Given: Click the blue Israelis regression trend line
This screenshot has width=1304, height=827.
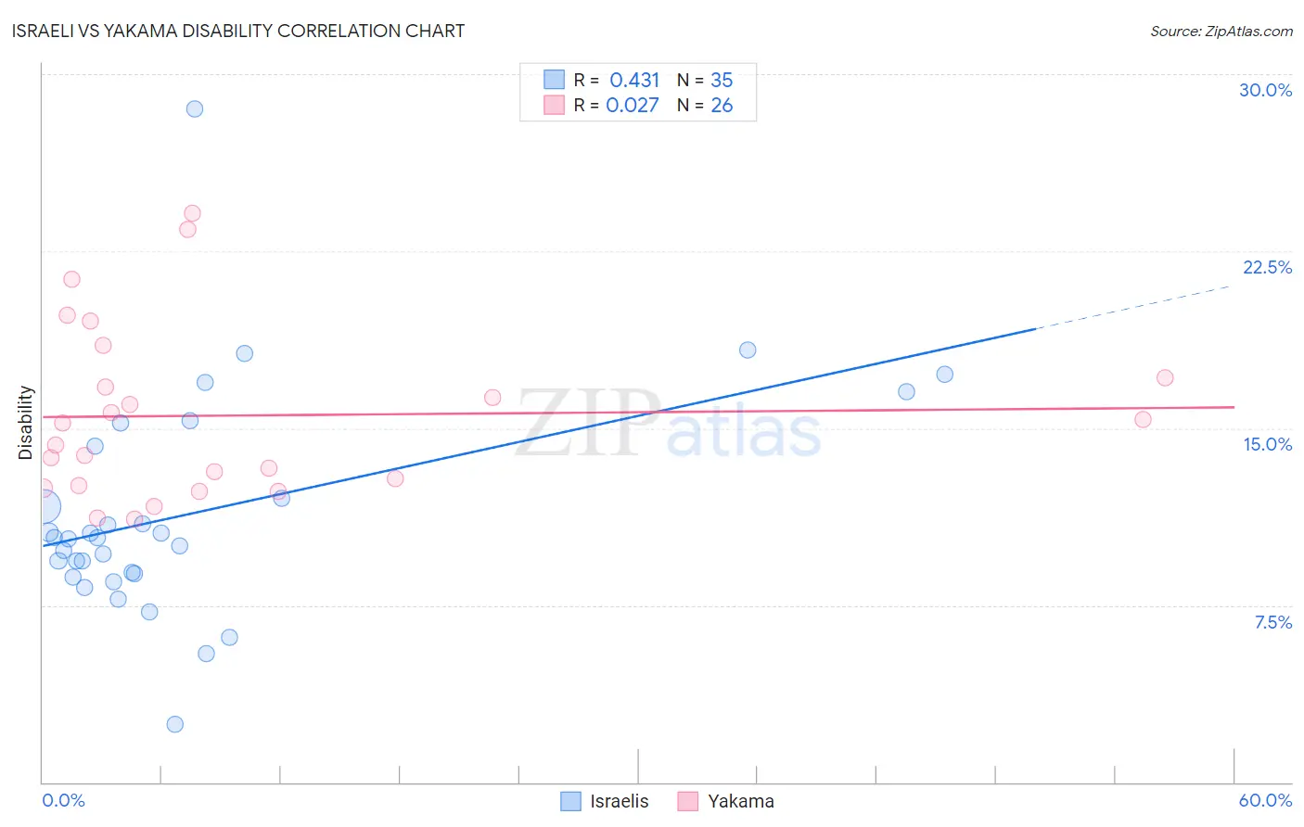Looking at the screenshot, I should [538, 437].
